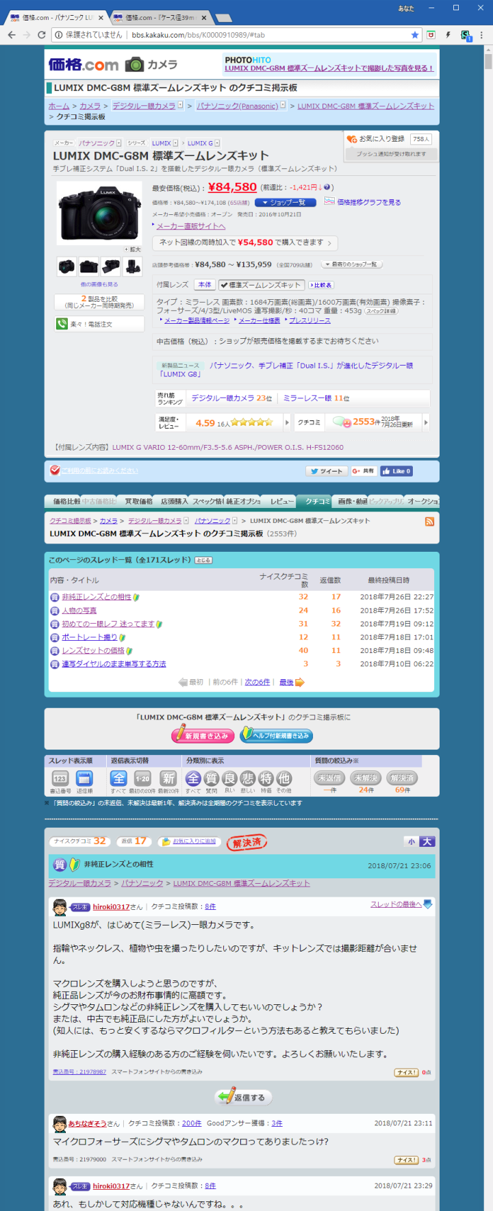
Task: Open the main product camera image
Action: pos(100,214)
